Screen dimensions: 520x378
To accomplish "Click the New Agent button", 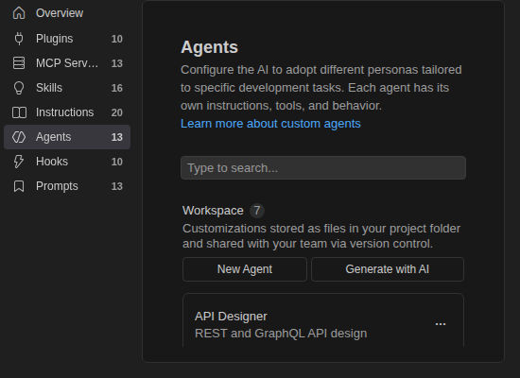I will (245, 269).
